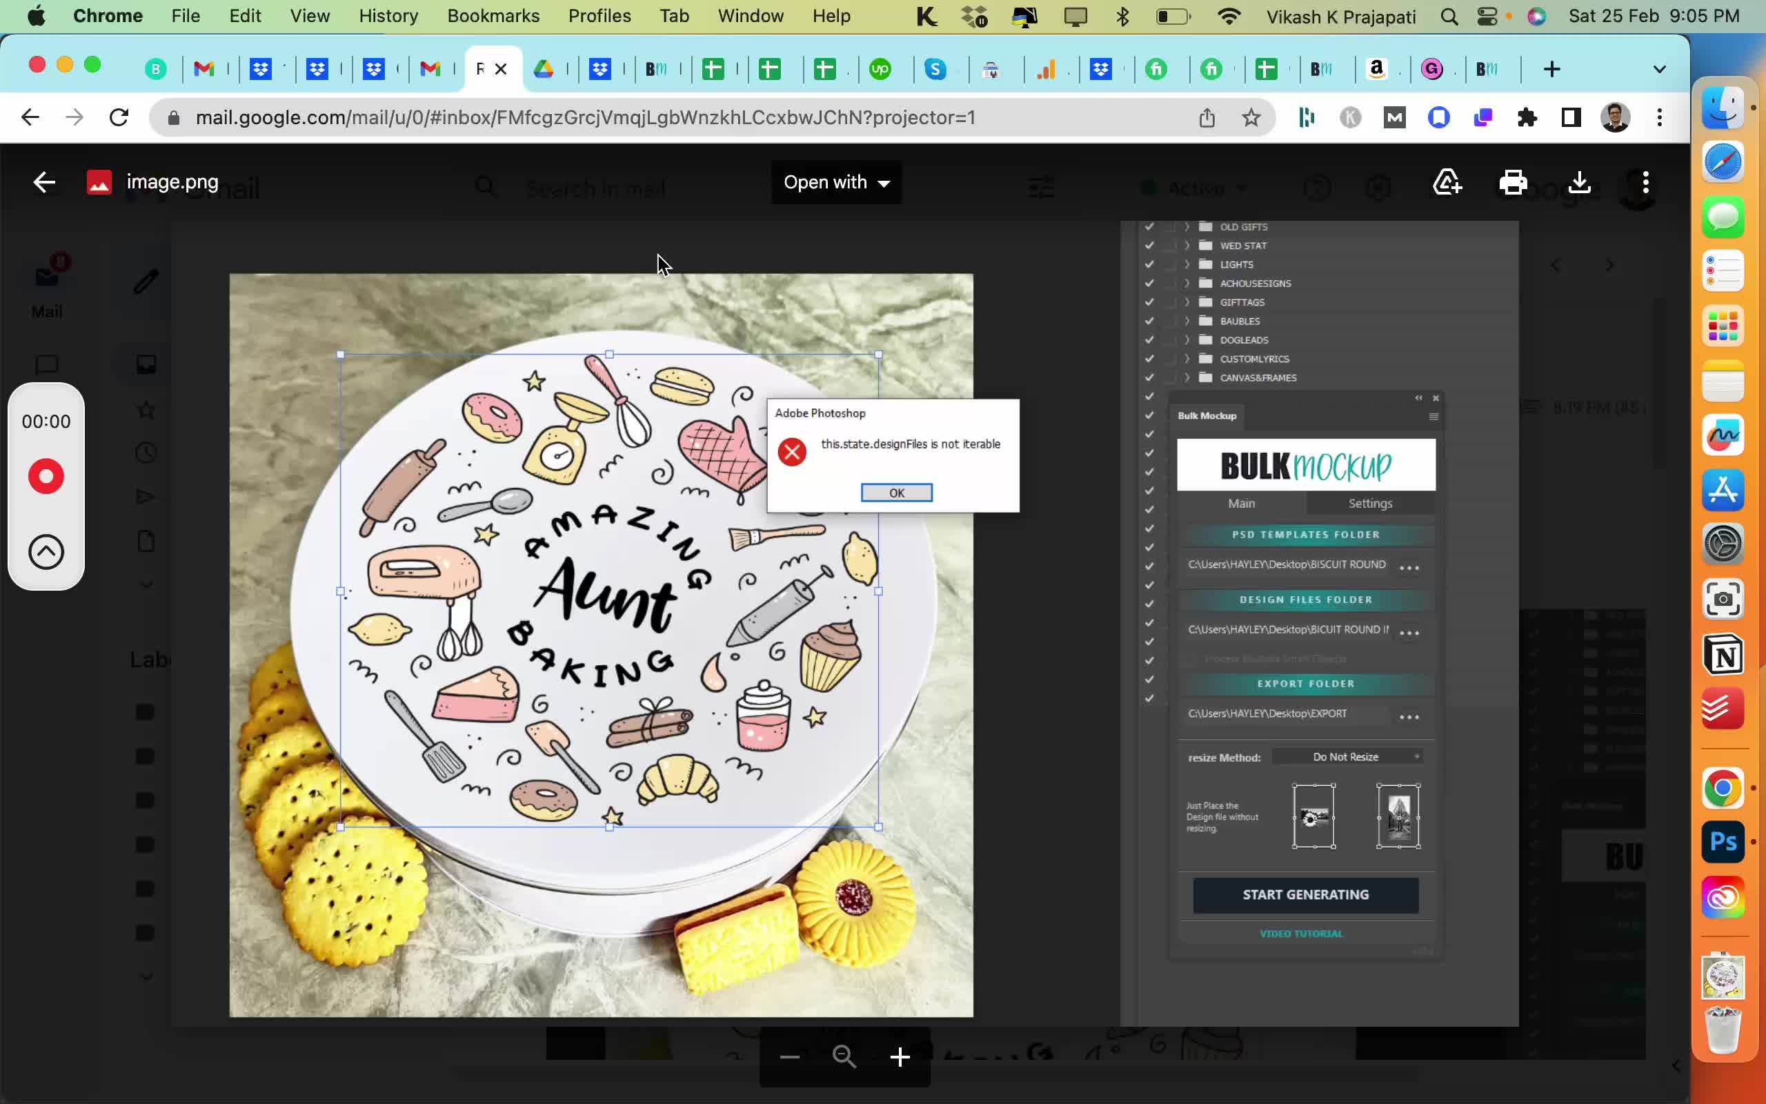Open a new Chrome tab
Image resolution: width=1766 pixels, height=1104 pixels.
(x=1551, y=70)
